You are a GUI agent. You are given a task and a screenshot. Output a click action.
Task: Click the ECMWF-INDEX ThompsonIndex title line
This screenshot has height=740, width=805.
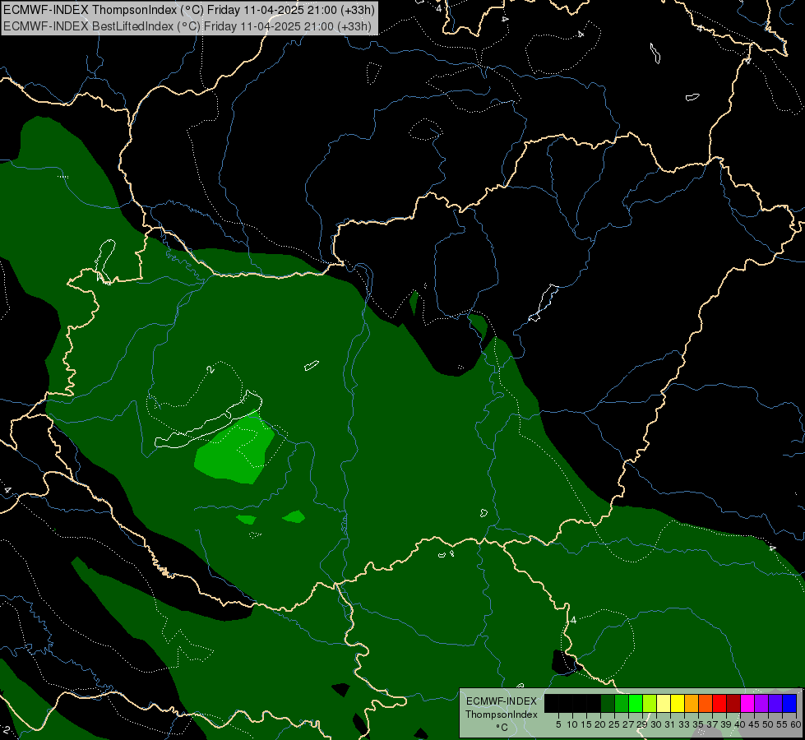pyautogui.click(x=189, y=10)
